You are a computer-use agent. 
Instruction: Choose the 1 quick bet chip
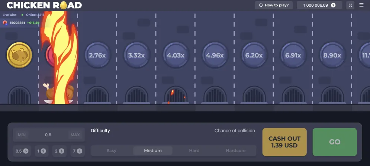tap(42, 151)
